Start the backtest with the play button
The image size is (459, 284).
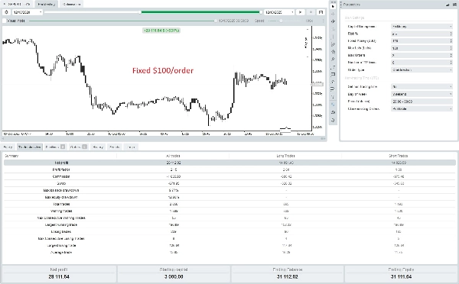click(300, 12)
